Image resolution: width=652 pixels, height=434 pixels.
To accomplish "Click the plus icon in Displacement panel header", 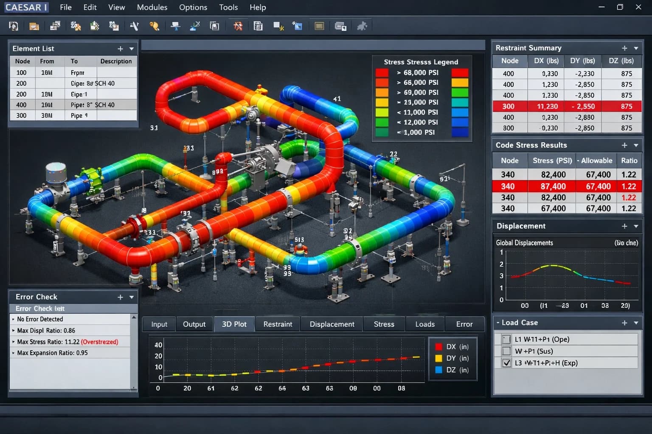I will tap(624, 226).
